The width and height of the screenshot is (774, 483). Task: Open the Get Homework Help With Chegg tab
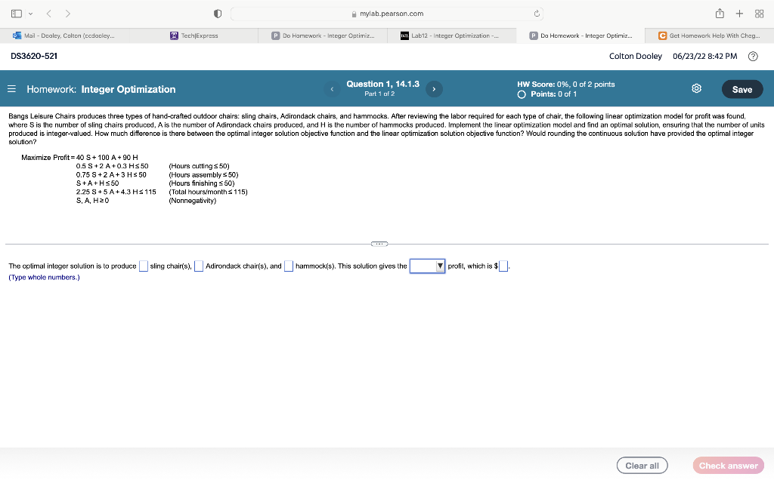709,35
